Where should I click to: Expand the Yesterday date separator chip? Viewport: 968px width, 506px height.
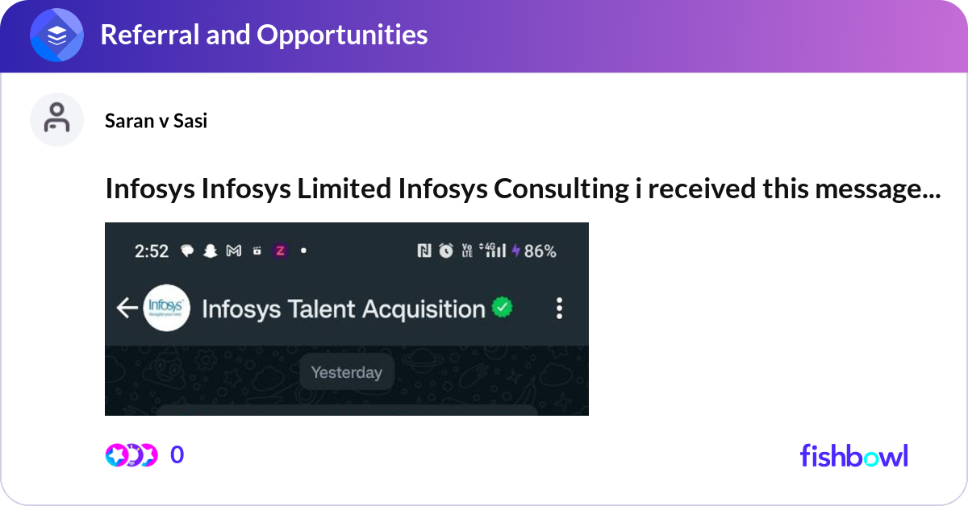coord(346,372)
